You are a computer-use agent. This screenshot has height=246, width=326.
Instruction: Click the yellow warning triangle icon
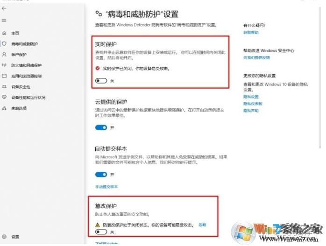(98, 225)
